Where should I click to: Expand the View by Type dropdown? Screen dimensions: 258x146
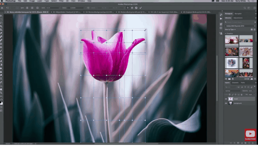point(230,29)
